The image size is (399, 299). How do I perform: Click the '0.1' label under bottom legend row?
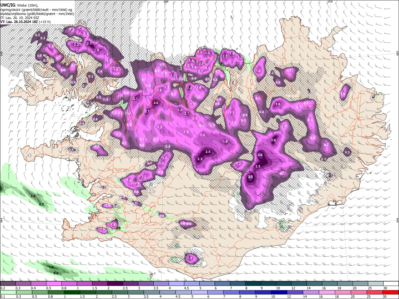(2, 297)
